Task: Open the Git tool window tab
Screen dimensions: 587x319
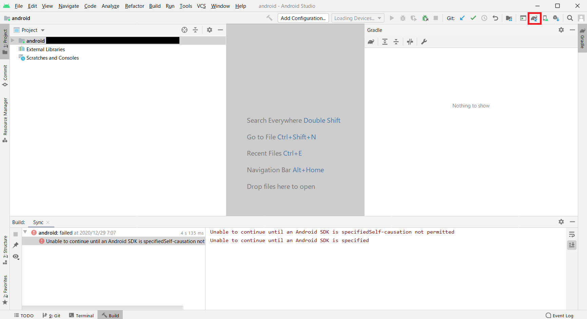Action: pyautogui.click(x=52, y=315)
